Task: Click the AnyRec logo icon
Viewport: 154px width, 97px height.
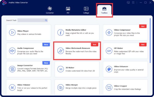Action: click(x=4, y=3)
